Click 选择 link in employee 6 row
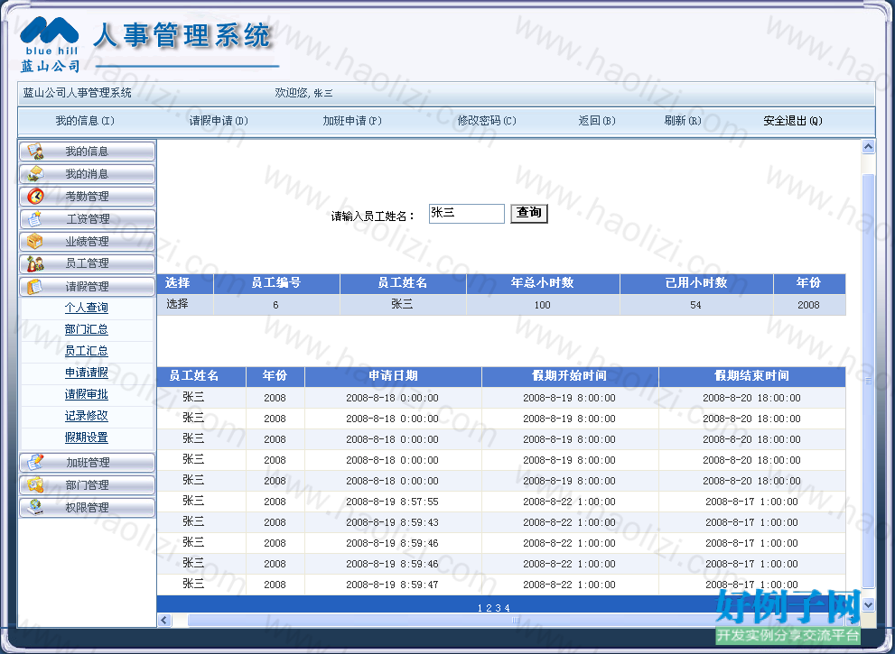895x654 pixels. point(178,304)
